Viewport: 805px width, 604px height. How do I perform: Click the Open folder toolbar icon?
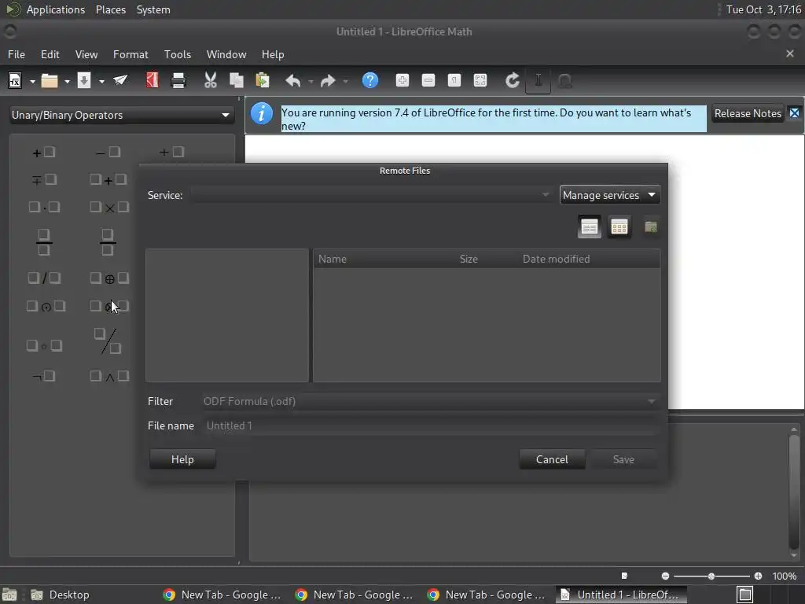click(x=50, y=81)
